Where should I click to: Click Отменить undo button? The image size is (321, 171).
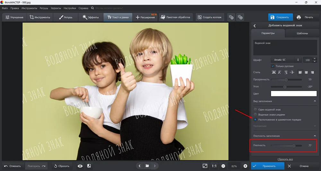tap(13, 166)
